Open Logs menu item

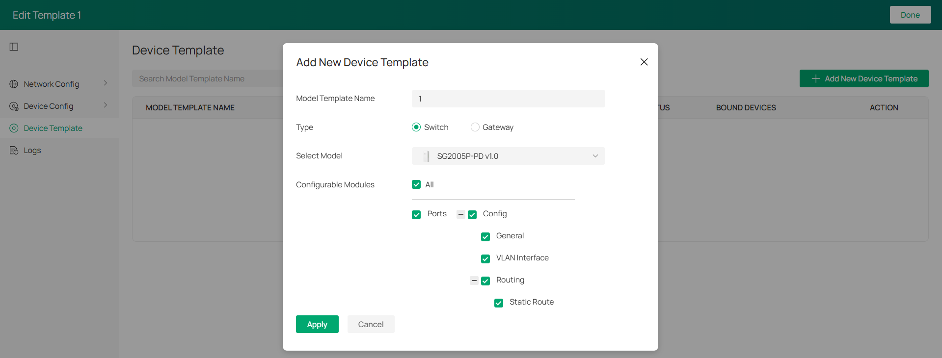pos(59,150)
